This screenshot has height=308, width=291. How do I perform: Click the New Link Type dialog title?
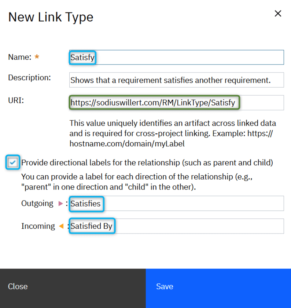pos(51,17)
